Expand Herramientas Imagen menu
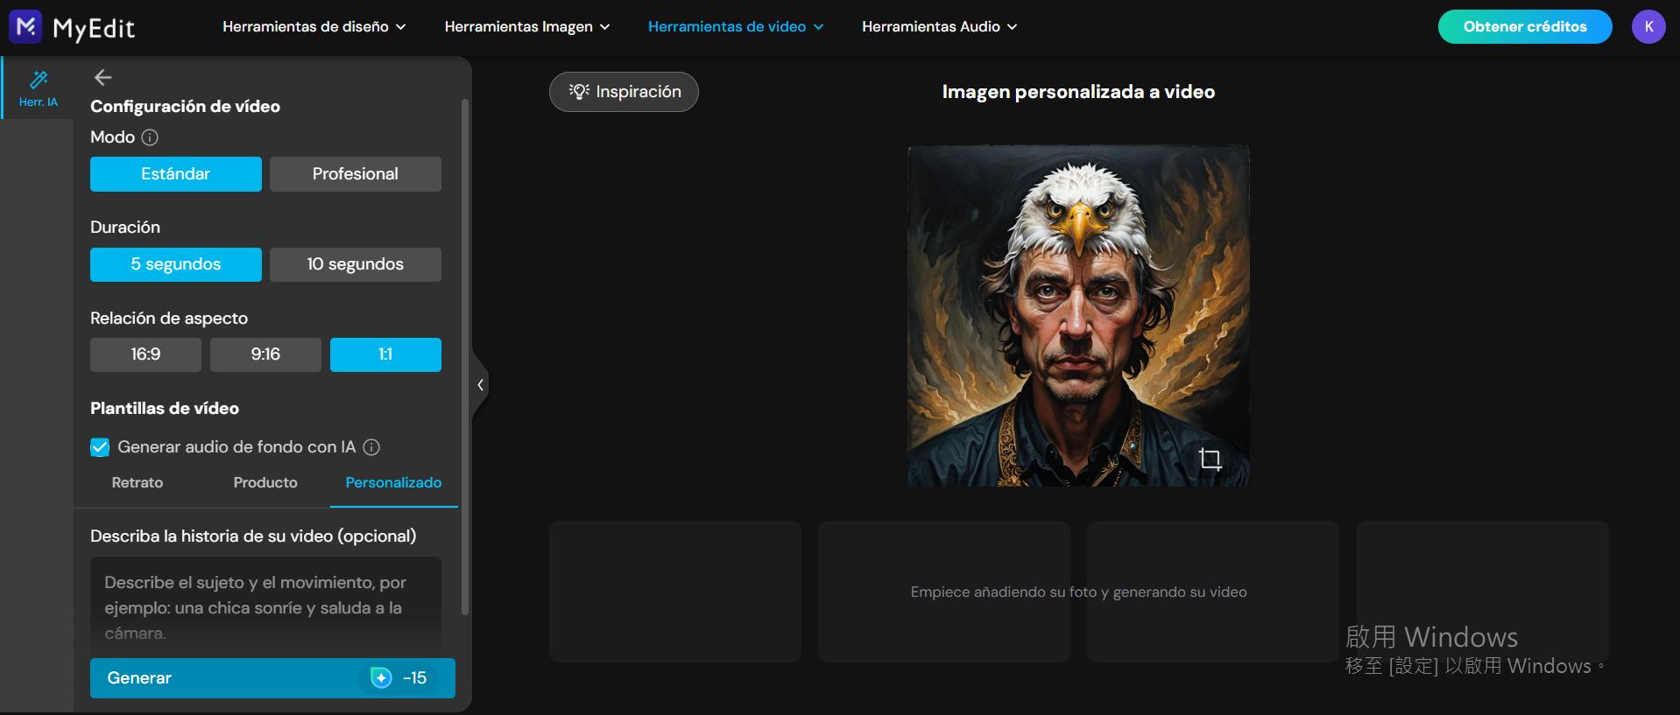 [x=527, y=26]
